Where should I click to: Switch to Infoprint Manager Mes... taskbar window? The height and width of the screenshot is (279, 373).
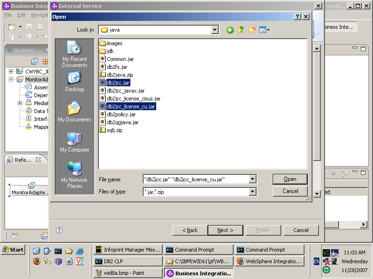[128, 250]
